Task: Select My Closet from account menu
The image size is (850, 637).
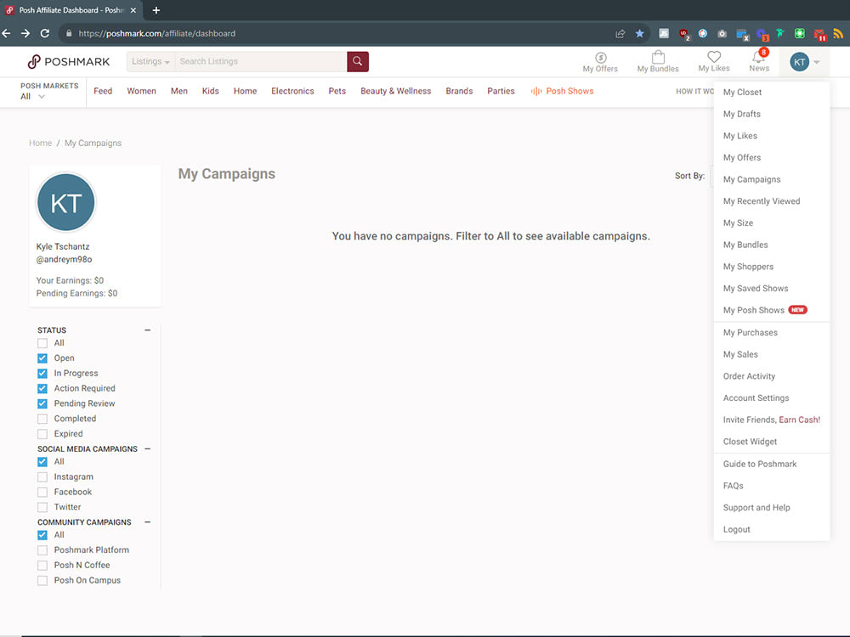Action: 742,92
